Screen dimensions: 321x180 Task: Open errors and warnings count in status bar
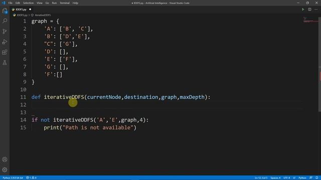point(31,178)
